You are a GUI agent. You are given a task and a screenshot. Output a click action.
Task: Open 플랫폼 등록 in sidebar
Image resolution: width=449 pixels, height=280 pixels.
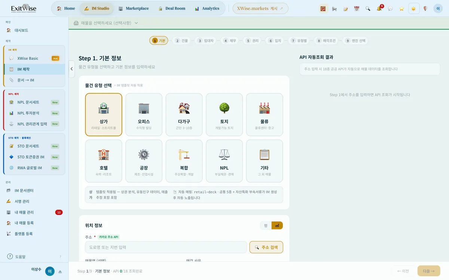34,234
